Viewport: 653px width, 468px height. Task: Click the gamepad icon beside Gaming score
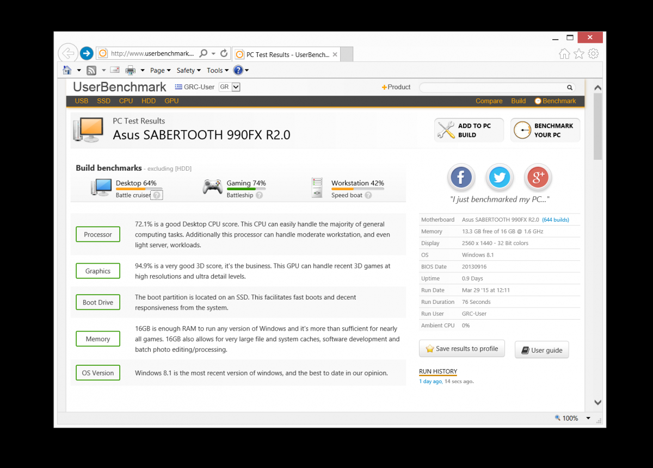212,187
